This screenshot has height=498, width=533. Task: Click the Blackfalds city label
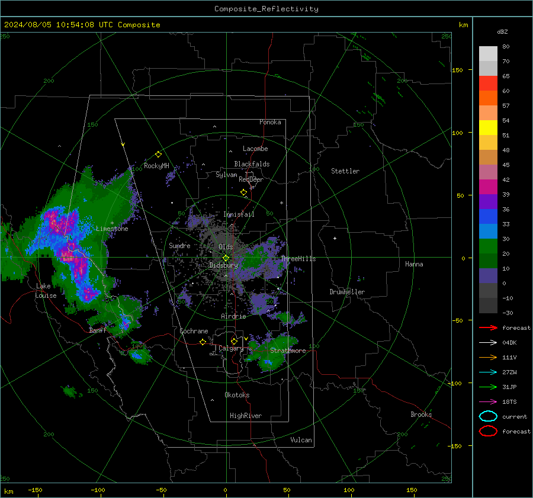(252, 164)
